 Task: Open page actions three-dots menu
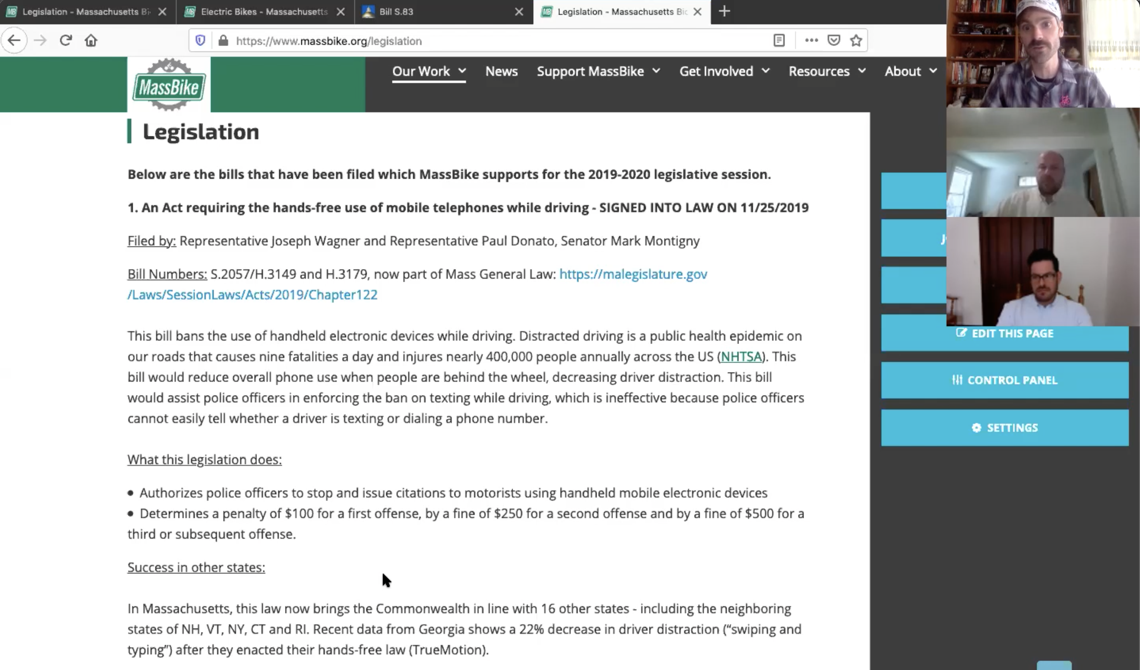pyautogui.click(x=811, y=41)
